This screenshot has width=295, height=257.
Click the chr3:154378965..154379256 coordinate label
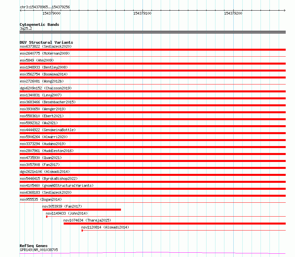click(45, 7)
